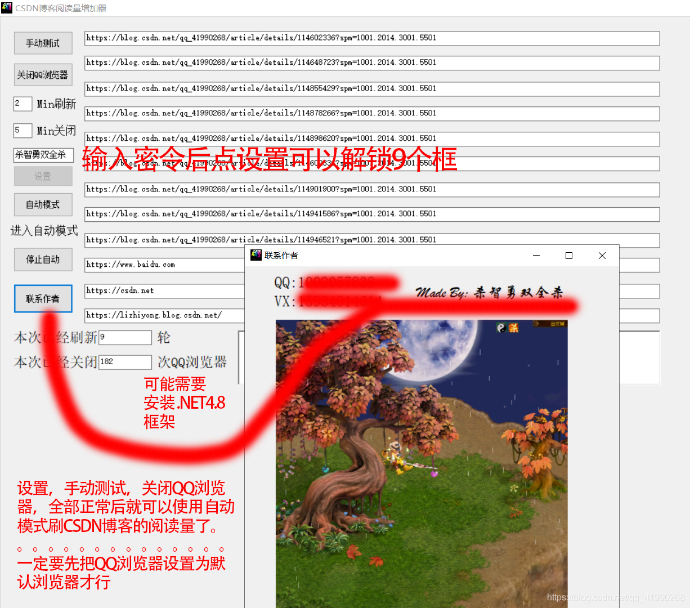The height and width of the screenshot is (608, 690).
Task: Select URL field ending in 114648723
Action: tap(372, 63)
